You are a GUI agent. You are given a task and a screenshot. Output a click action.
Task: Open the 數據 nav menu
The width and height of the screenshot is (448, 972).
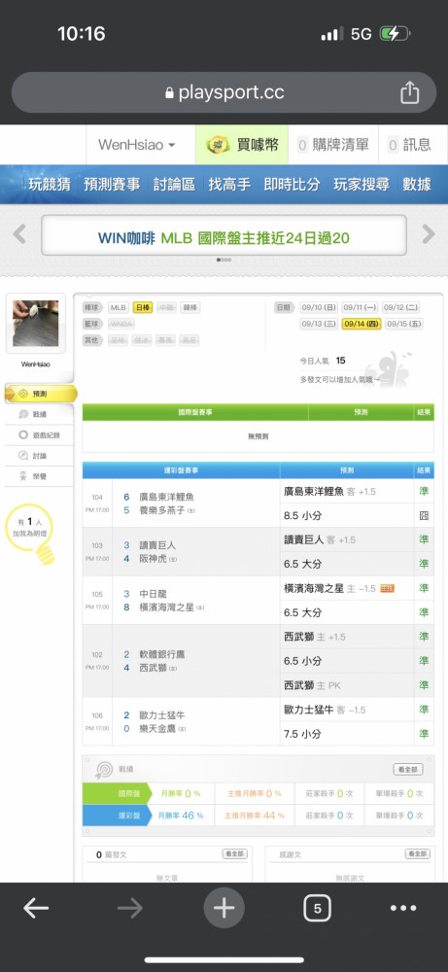pos(417,184)
